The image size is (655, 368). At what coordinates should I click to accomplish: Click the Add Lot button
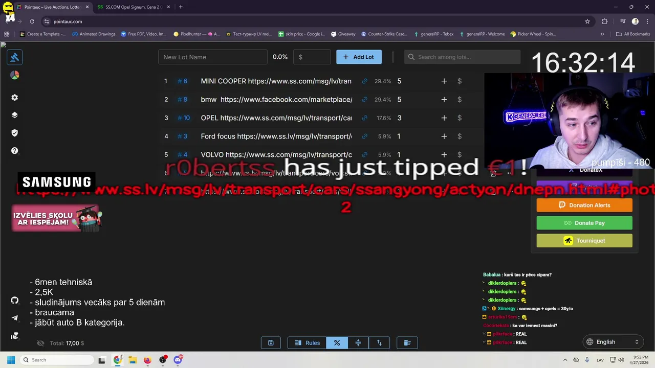point(359,57)
